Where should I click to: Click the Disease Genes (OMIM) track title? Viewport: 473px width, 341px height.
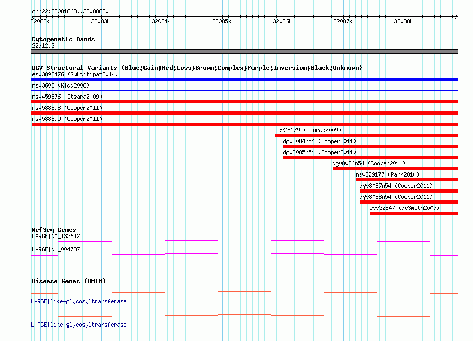coord(69,281)
